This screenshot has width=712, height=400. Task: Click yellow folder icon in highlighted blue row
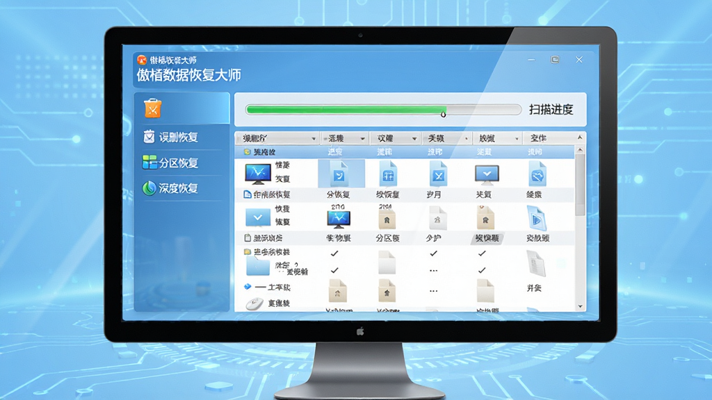pos(248,152)
